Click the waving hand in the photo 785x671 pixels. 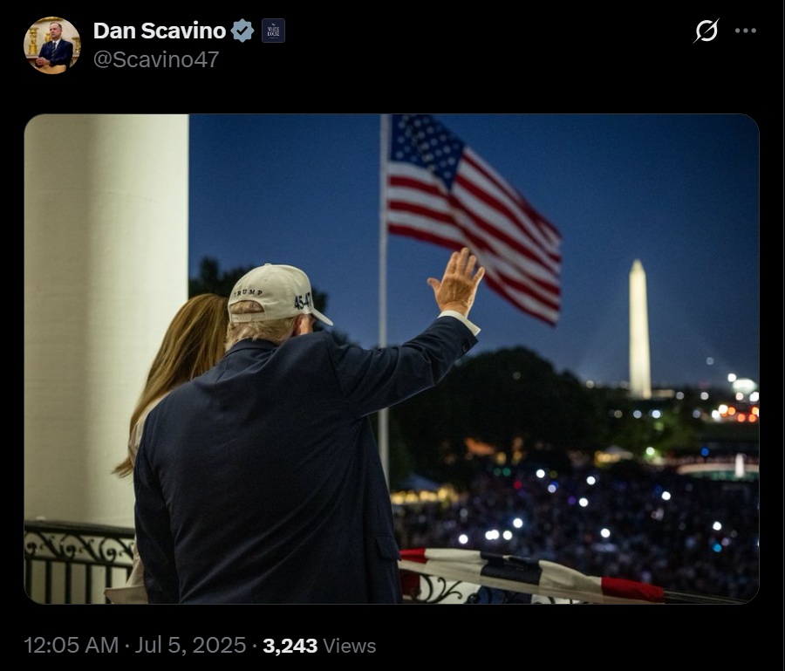456,281
